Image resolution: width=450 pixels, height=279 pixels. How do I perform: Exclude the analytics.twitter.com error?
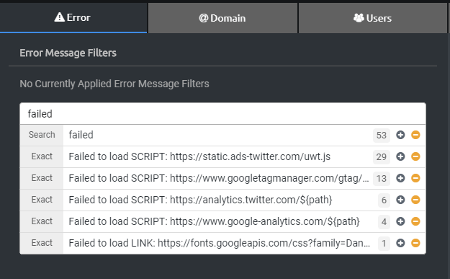click(x=415, y=200)
